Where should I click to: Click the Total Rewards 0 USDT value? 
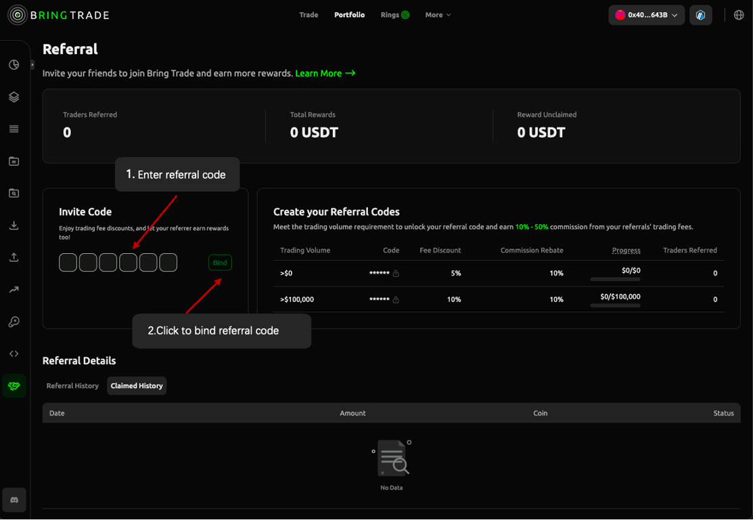tap(314, 132)
